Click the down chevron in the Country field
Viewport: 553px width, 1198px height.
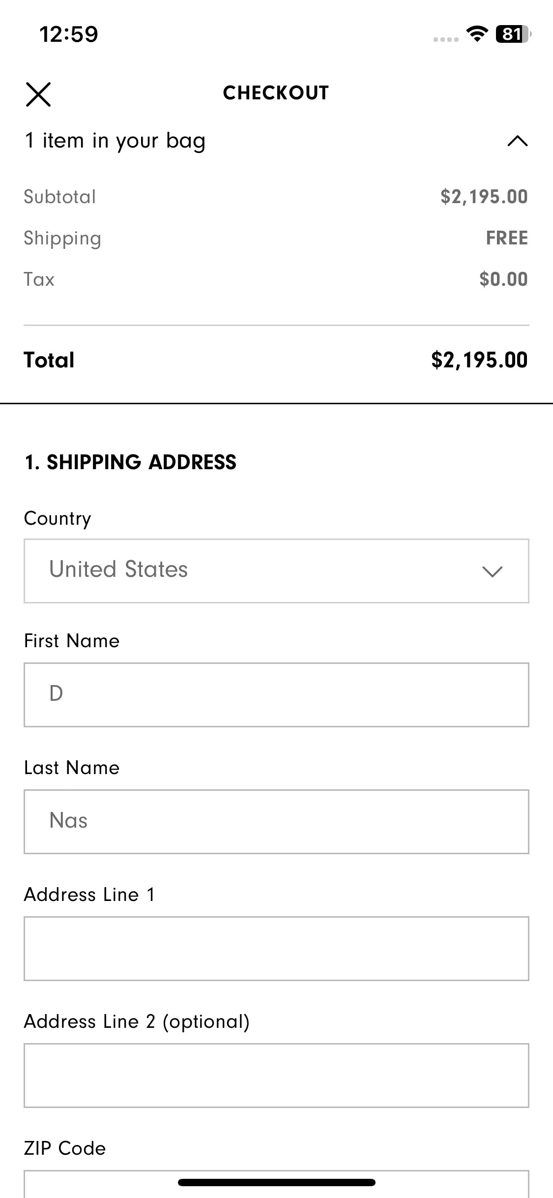pyautogui.click(x=492, y=571)
